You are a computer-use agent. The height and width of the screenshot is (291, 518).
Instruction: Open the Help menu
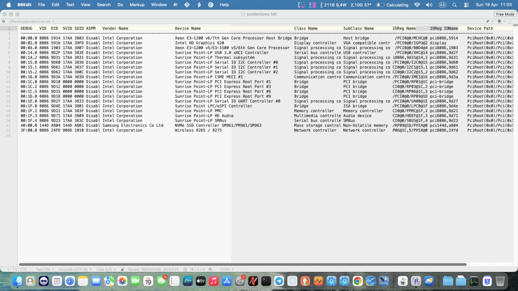[x=224, y=5]
